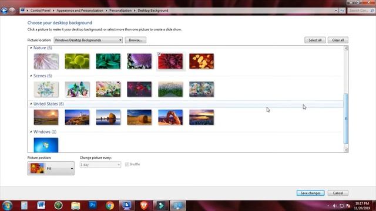Select the green bulbs Nature wallpaper
Viewport: 376px width, 211px height.
point(77,61)
